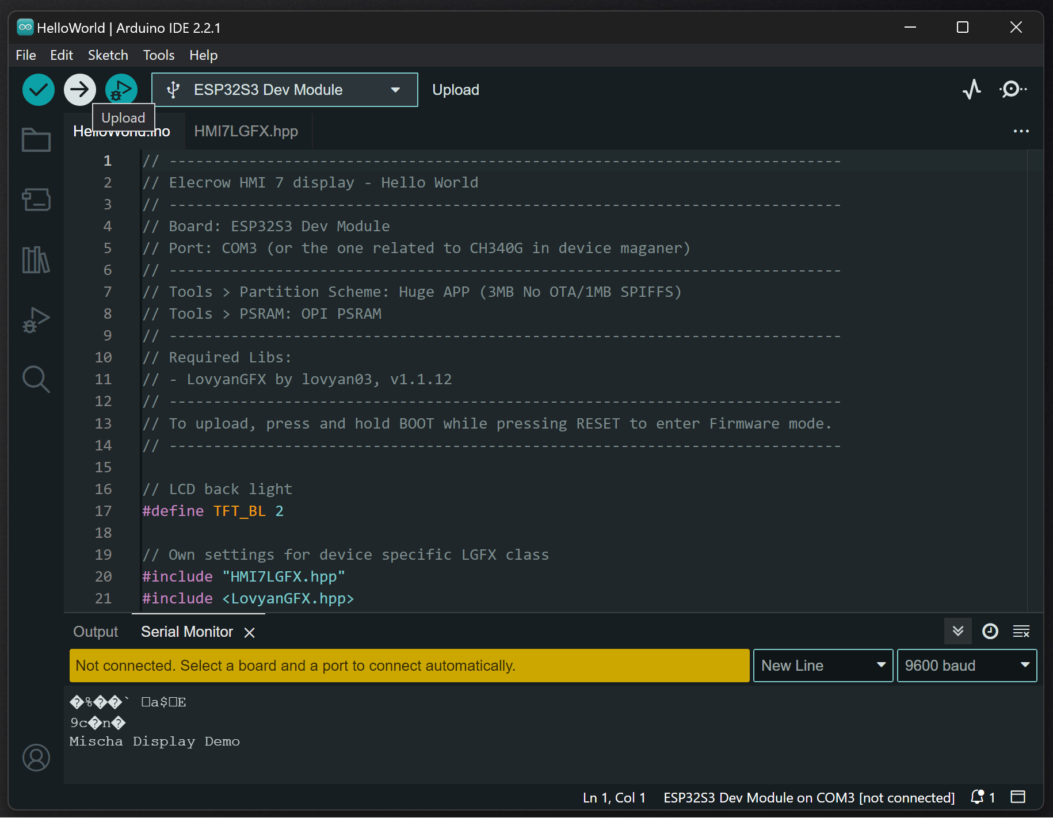Switch to the Output panel tab

click(x=96, y=632)
